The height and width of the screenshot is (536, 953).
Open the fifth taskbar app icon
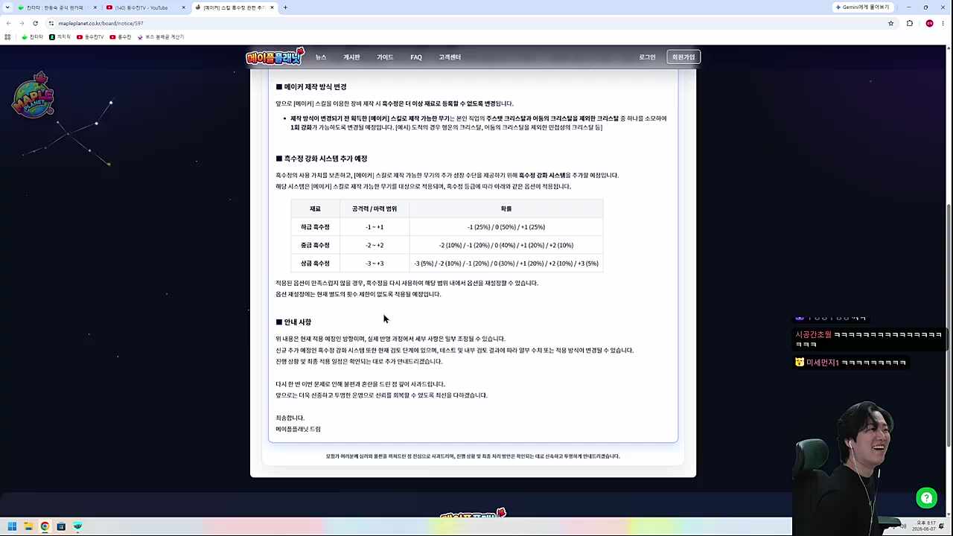pyautogui.click(x=77, y=526)
